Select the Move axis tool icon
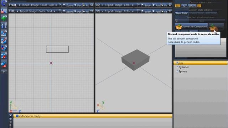This screenshot has width=228, height=128. click(4, 11)
